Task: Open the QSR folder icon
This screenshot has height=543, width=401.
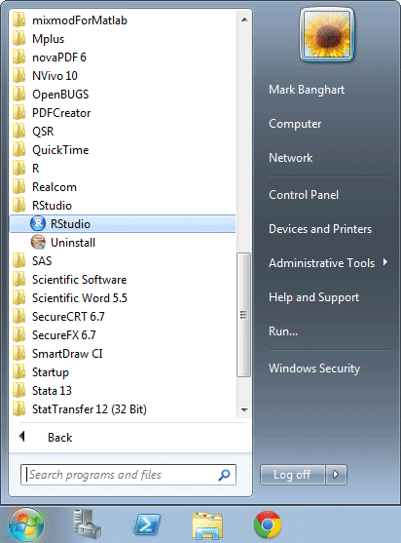Action: click(19, 132)
